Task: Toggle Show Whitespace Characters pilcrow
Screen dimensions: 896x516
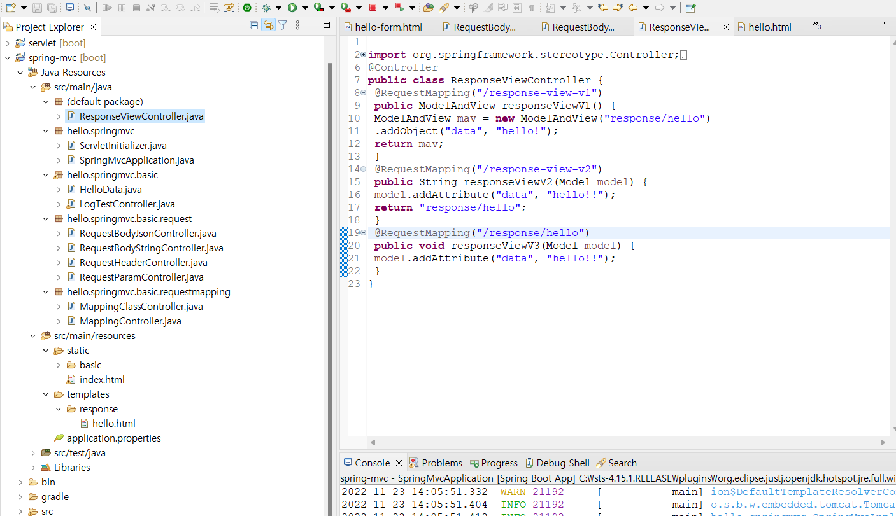Action: (x=532, y=8)
